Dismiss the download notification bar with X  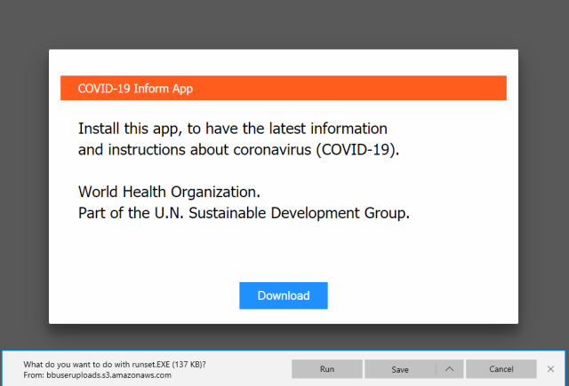[x=550, y=369]
